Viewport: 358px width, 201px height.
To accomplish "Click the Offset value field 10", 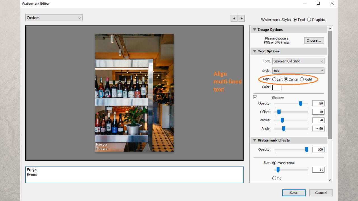I will point(318,112).
